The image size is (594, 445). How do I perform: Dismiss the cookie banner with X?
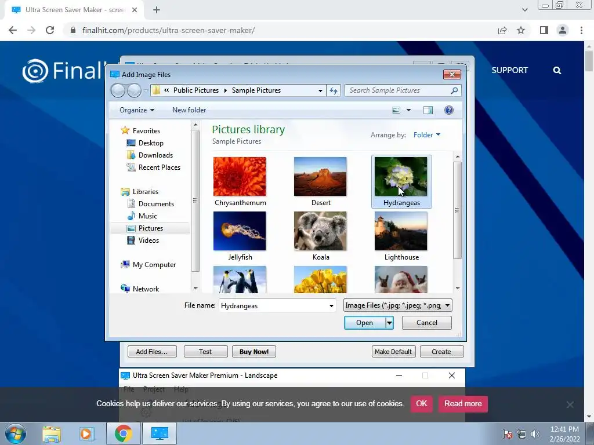coord(570,404)
